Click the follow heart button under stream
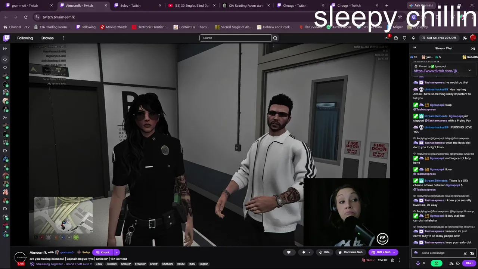 click(x=289, y=252)
